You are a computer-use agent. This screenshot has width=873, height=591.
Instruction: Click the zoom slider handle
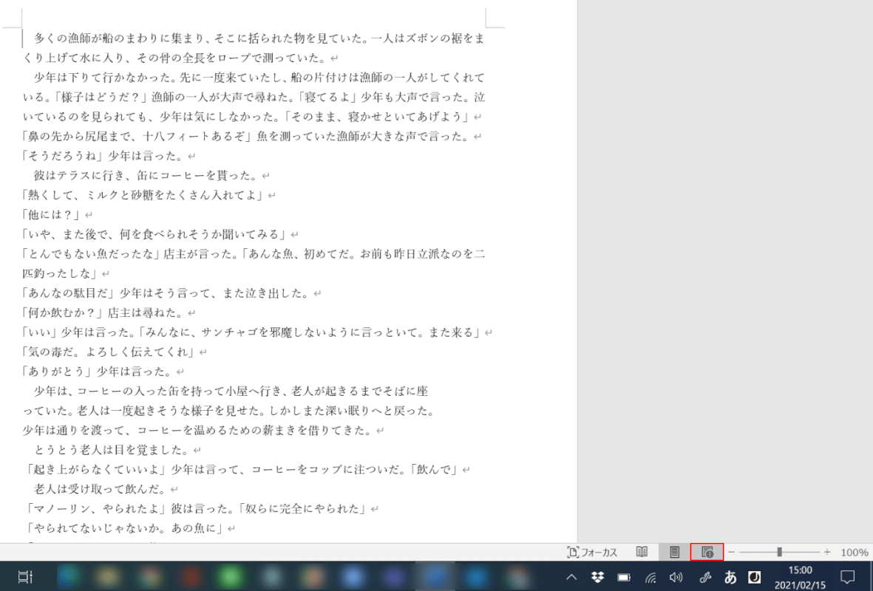[x=780, y=552]
